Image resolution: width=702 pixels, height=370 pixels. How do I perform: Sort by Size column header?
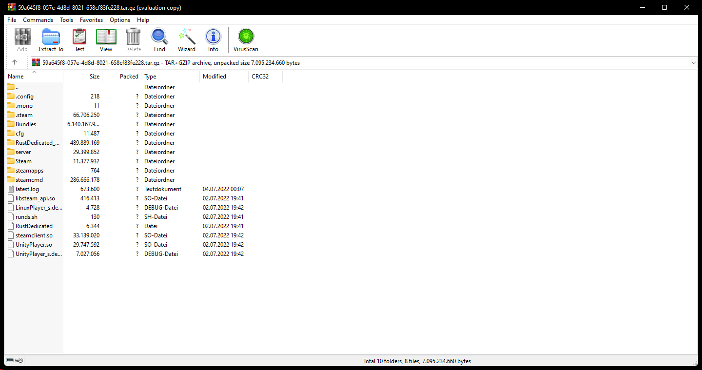(x=83, y=77)
